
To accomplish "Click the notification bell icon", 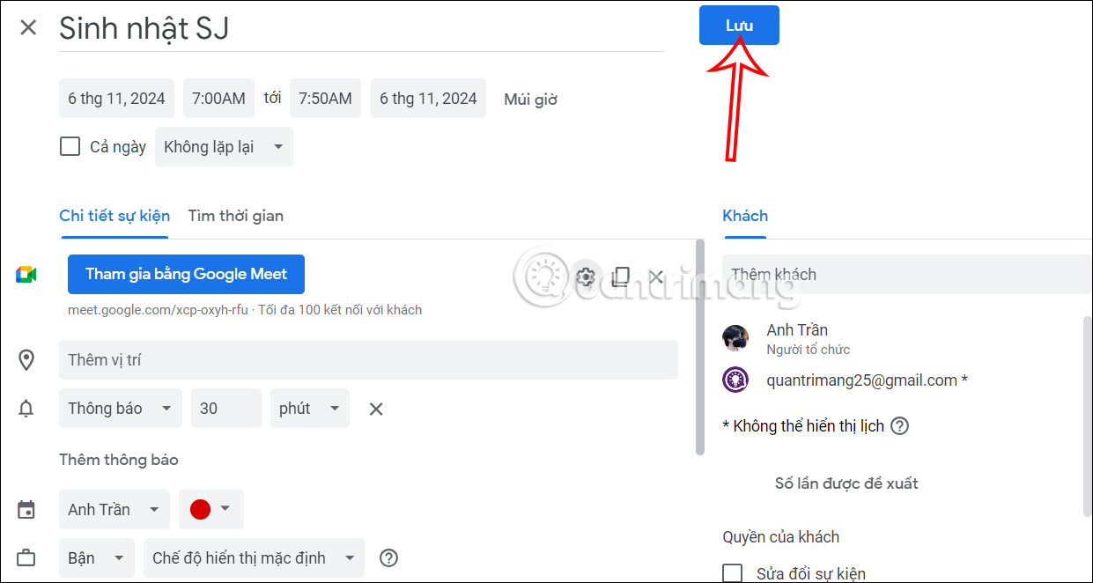I will pos(26,408).
